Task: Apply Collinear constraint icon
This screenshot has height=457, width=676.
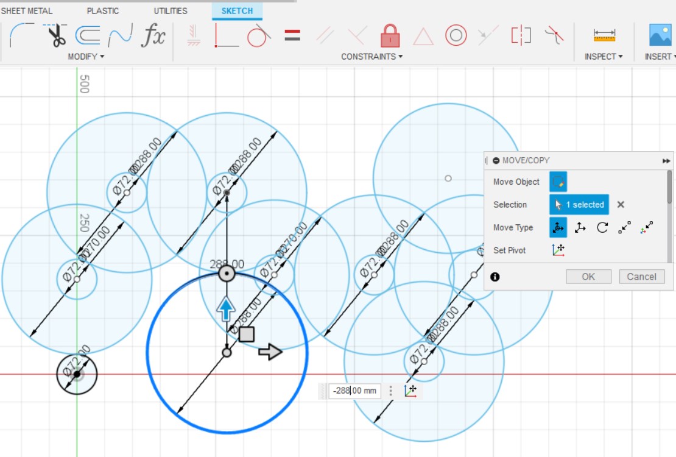Action: [488, 35]
